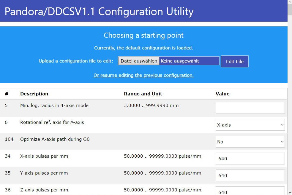Screen dimensions: 292x195
Task: Click the Z-axis pulses per mm field
Action: [x=250, y=191]
